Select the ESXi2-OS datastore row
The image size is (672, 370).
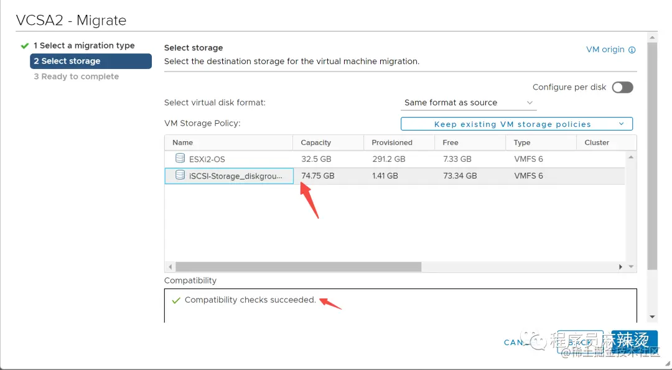394,159
